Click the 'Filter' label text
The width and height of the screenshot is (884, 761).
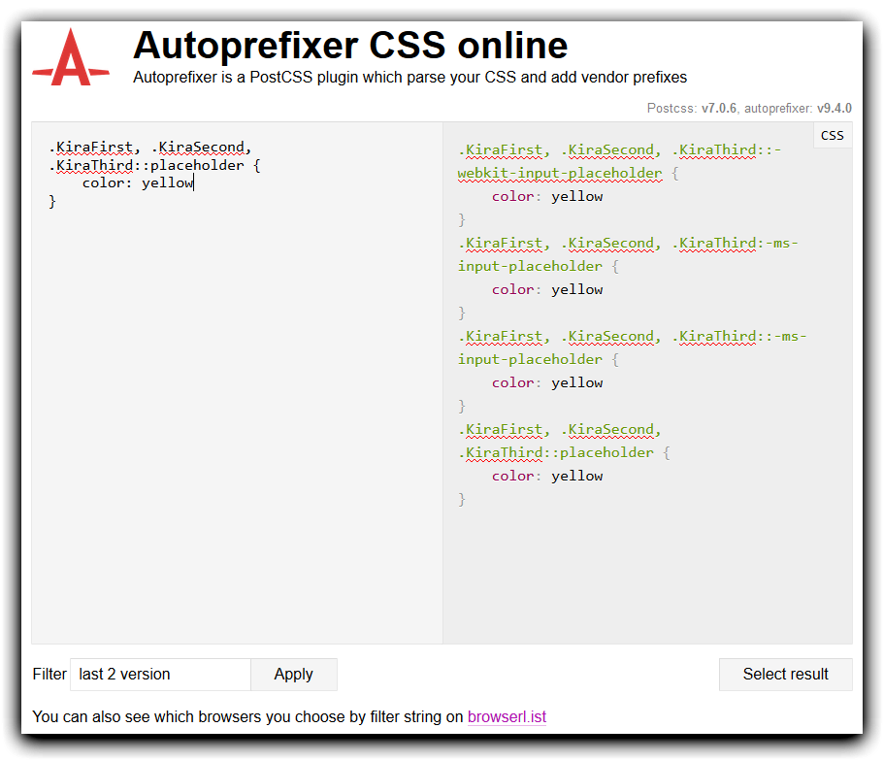49,674
